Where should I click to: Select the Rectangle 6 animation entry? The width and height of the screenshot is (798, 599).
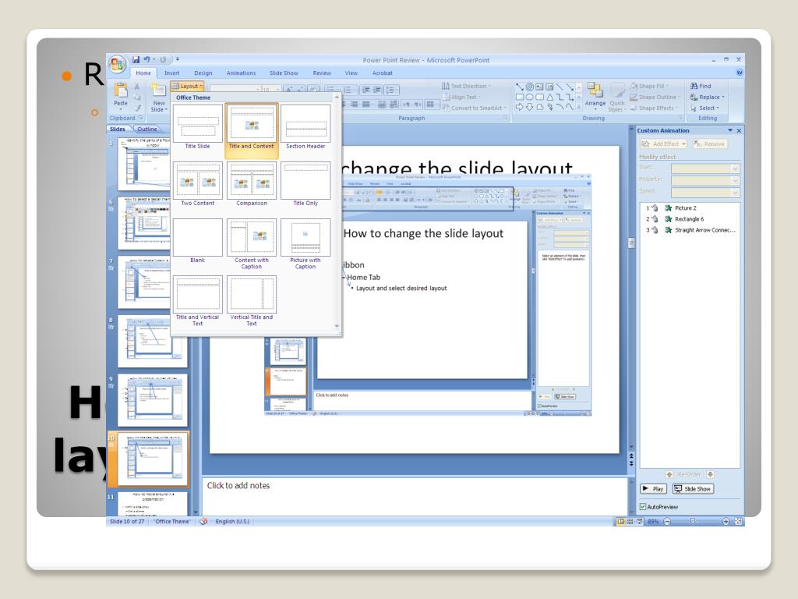click(689, 219)
